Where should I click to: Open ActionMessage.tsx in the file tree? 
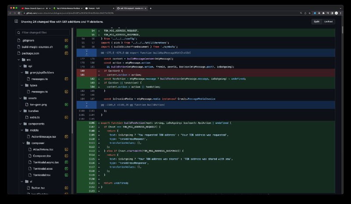43,136
